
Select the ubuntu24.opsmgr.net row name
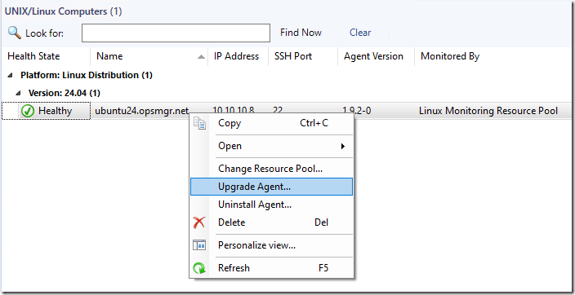click(x=141, y=111)
